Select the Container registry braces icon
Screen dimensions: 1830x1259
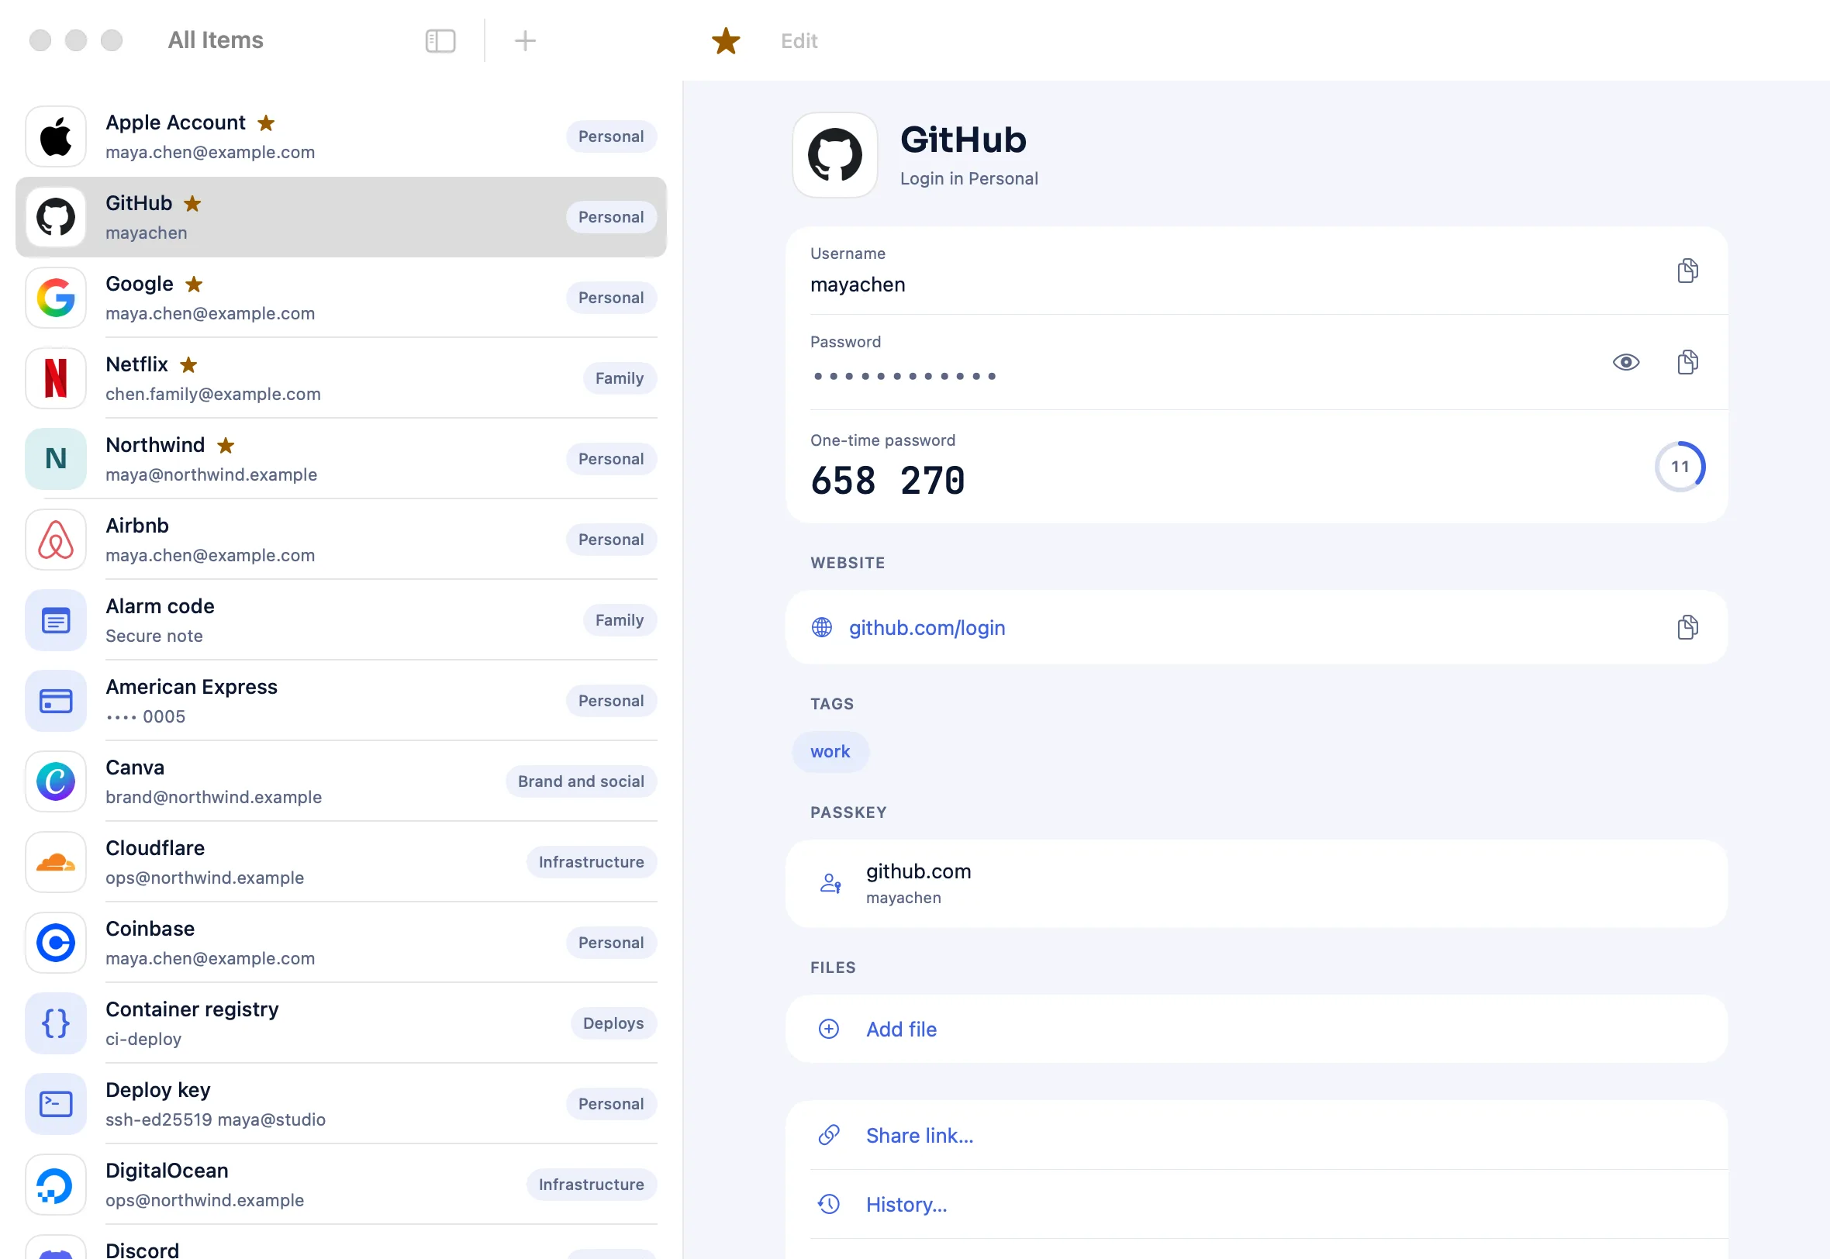tap(55, 1023)
